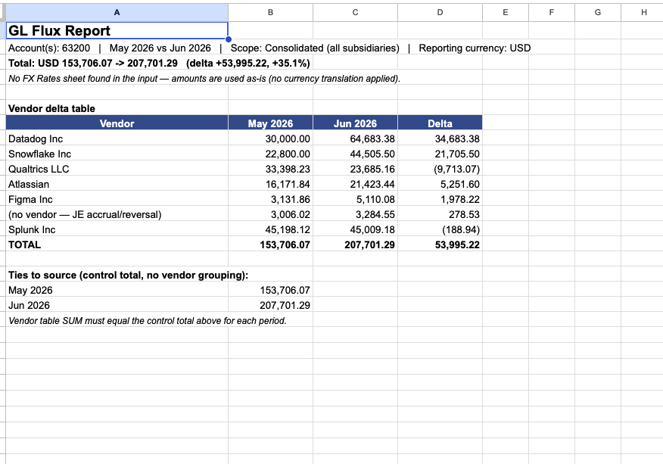Select the Atlassian vendor cell
The width and height of the screenshot is (663, 464).
[x=117, y=185]
